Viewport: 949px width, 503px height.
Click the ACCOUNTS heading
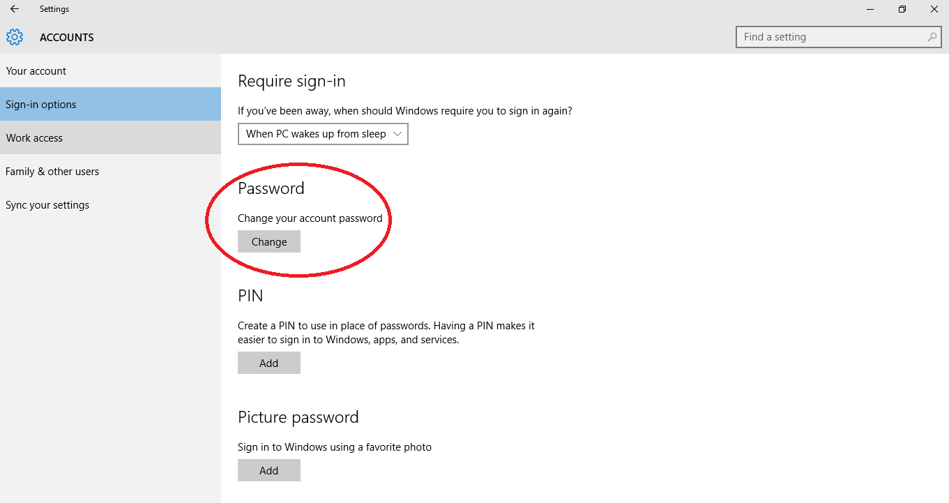(x=66, y=37)
